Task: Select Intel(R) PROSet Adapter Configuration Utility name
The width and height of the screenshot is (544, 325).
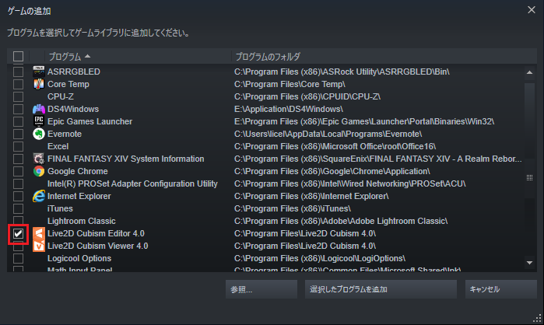Action: click(132, 184)
